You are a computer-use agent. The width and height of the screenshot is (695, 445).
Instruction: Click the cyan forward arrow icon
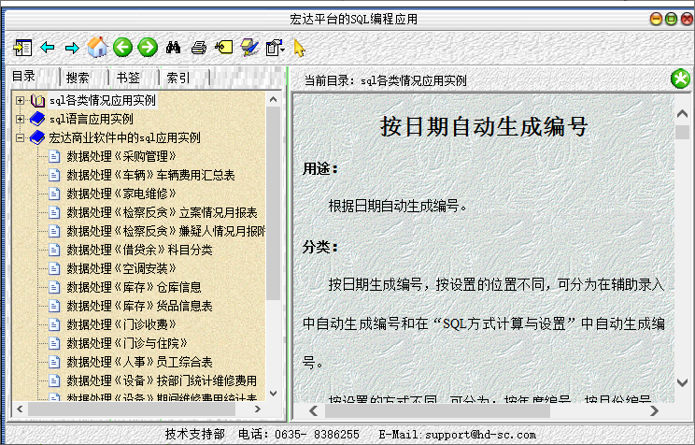pyautogui.click(x=72, y=47)
